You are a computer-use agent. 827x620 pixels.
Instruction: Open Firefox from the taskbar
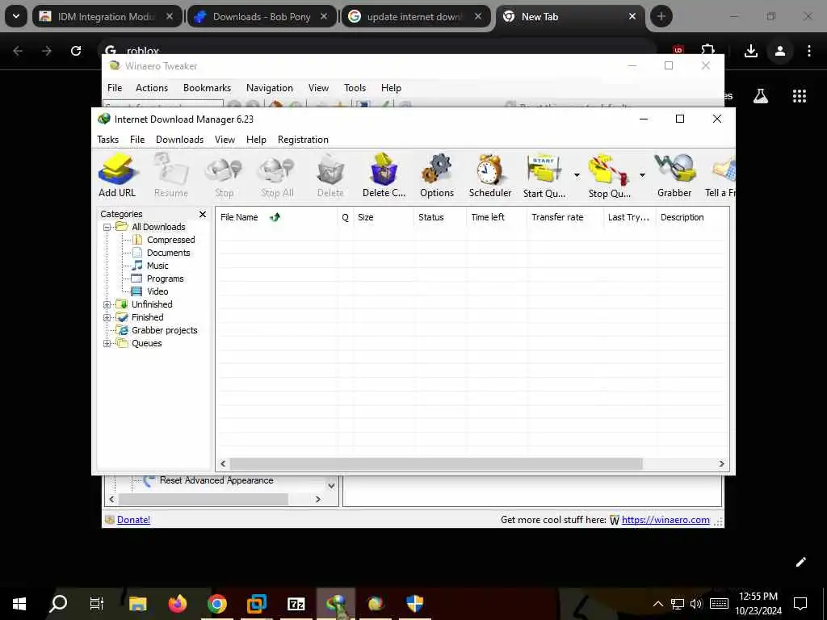(x=178, y=603)
